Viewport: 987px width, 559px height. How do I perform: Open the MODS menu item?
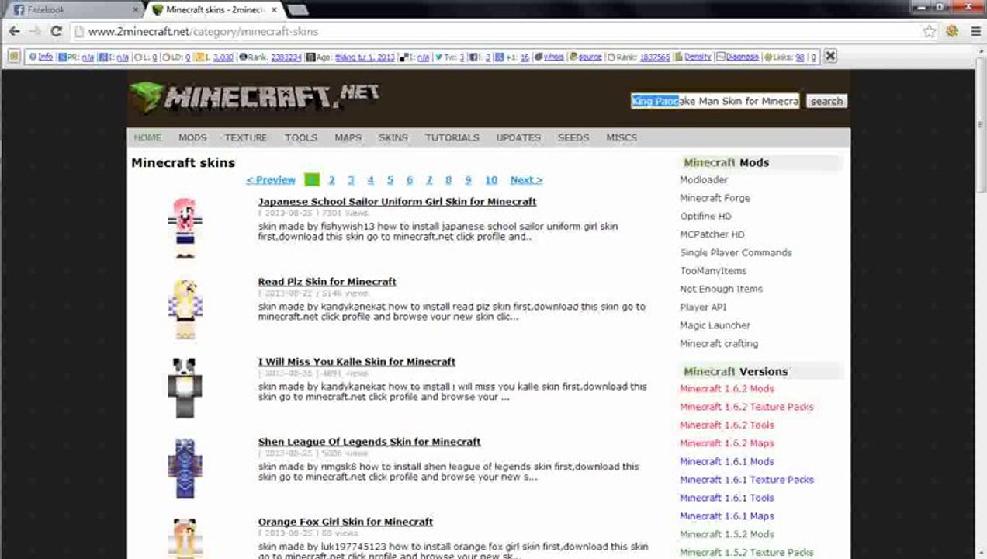192,137
